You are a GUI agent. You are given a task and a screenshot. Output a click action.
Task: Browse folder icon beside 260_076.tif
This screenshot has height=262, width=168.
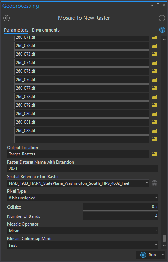pyautogui.click(x=155, y=80)
